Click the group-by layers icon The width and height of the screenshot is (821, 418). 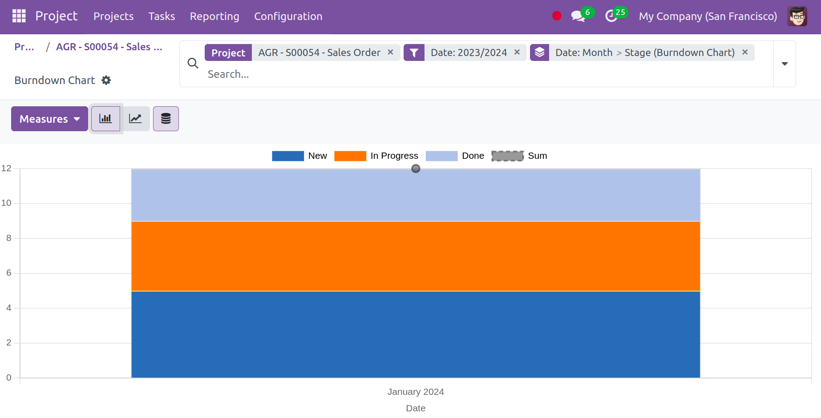[x=539, y=52]
